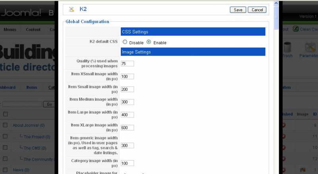Open the The Community category link
This screenshot has width=318, height=174.
[39, 159]
